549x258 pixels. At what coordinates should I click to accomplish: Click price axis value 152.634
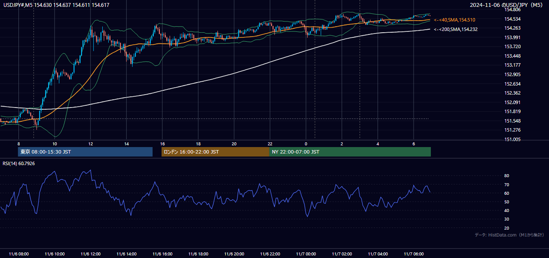click(x=513, y=84)
